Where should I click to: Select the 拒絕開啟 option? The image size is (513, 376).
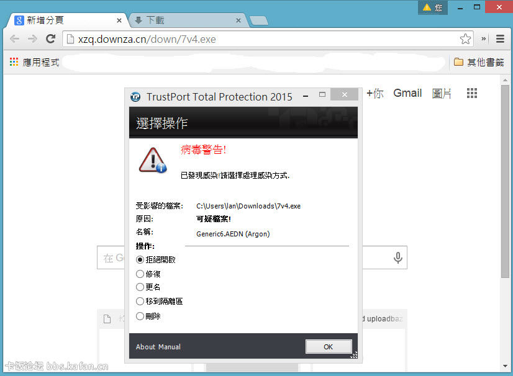coord(156,259)
